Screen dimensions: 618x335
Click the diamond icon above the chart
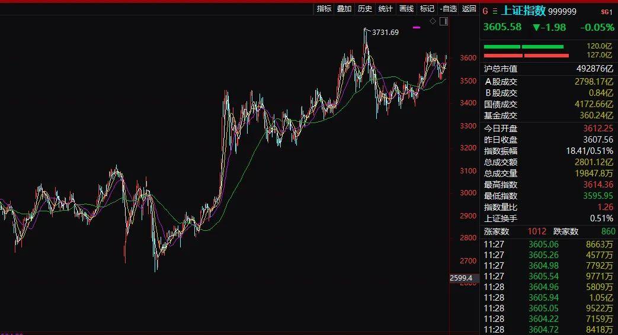click(x=433, y=21)
